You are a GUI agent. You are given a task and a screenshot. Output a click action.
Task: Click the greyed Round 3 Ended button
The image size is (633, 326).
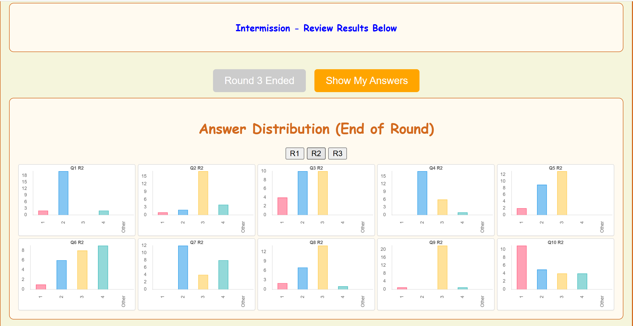coord(259,81)
